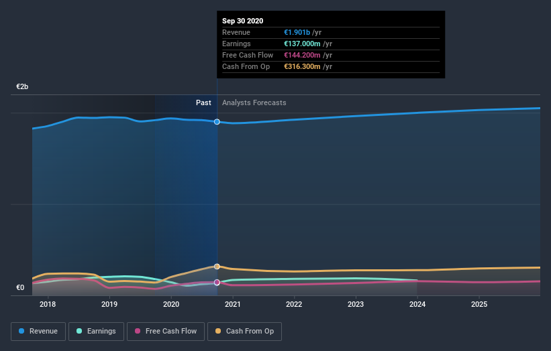Toggle the Revenue legend series

tap(38, 332)
